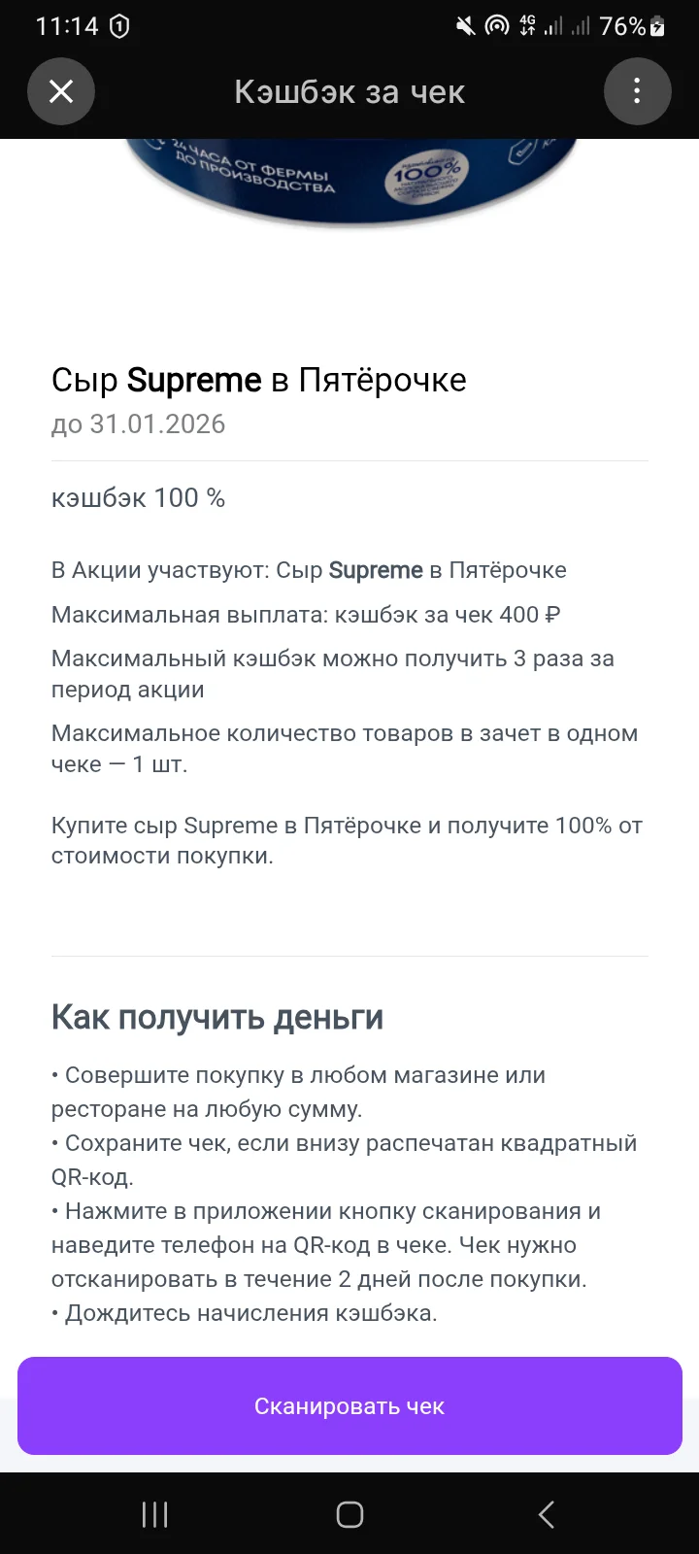Tap the muted sound status icon

(x=466, y=26)
